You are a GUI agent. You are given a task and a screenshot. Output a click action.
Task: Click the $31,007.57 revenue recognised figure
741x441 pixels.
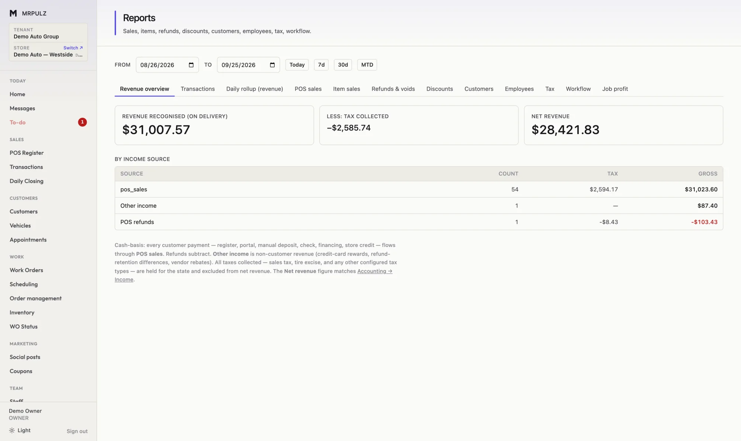coord(156,130)
